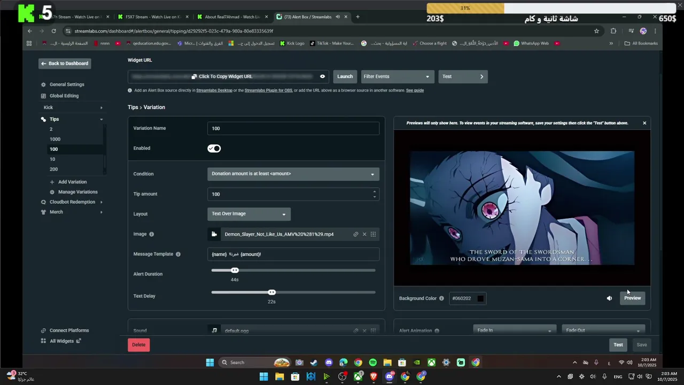Image resolution: width=684 pixels, height=385 pixels.
Task: Open Steam from the inner taskbar
Action: click(314, 363)
